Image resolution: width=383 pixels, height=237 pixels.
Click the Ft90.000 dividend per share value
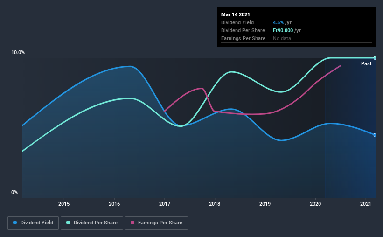pos(283,30)
